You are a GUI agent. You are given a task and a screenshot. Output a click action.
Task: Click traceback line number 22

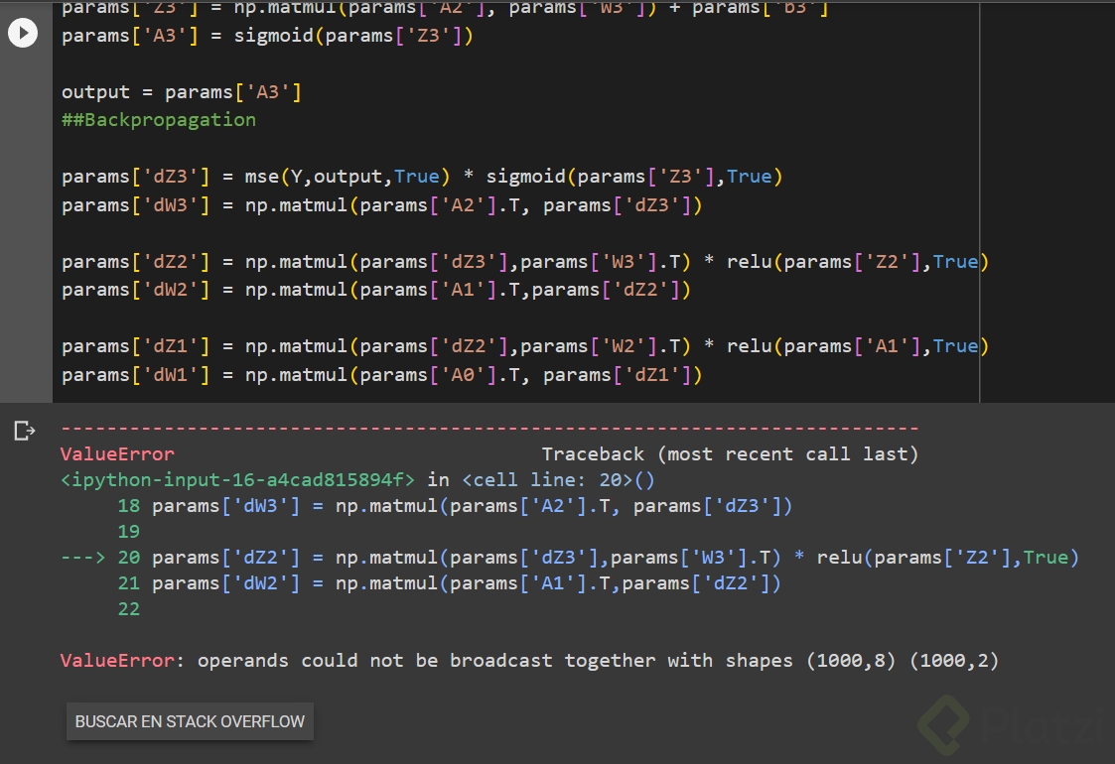tap(129, 609)
